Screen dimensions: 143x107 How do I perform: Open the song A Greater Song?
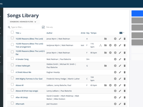pos(22,59)
